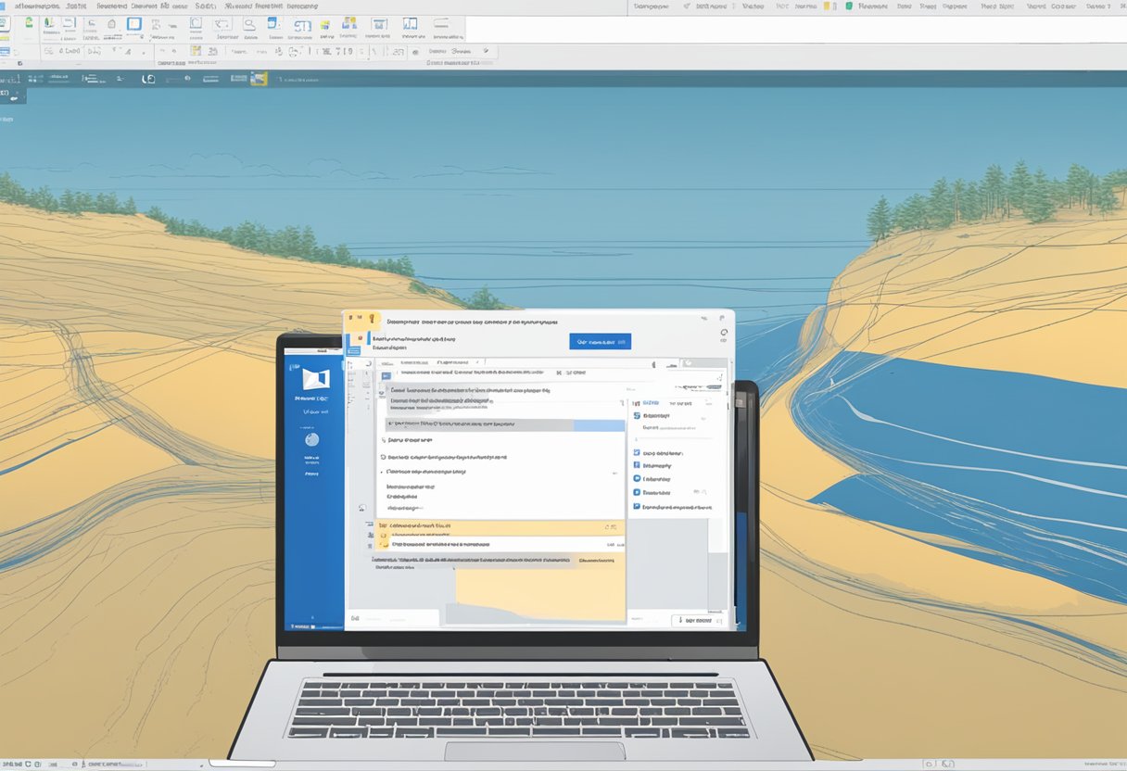Expand the bulleted list item in the dialog

pyautogui.click(x=384, y=473)
